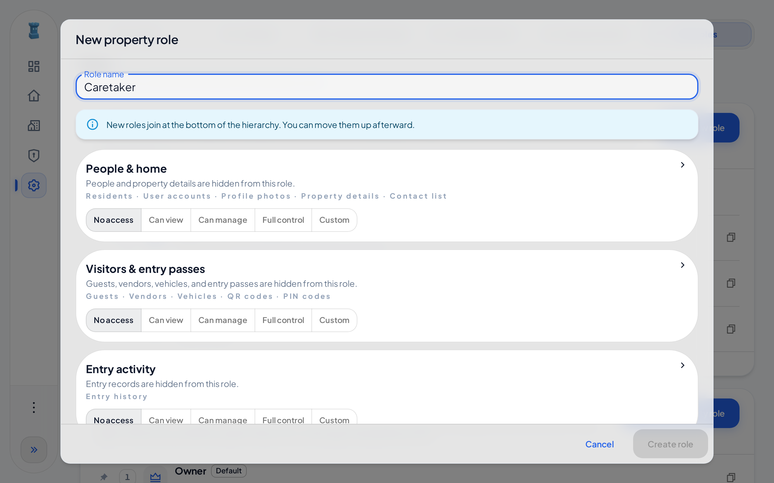The height and width of the screenshot is (483, 774).
Task: Set People & home to No access
Action: (114, 220)
